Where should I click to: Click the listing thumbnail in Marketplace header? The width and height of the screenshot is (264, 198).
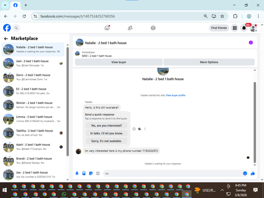(x=78, y=54)
